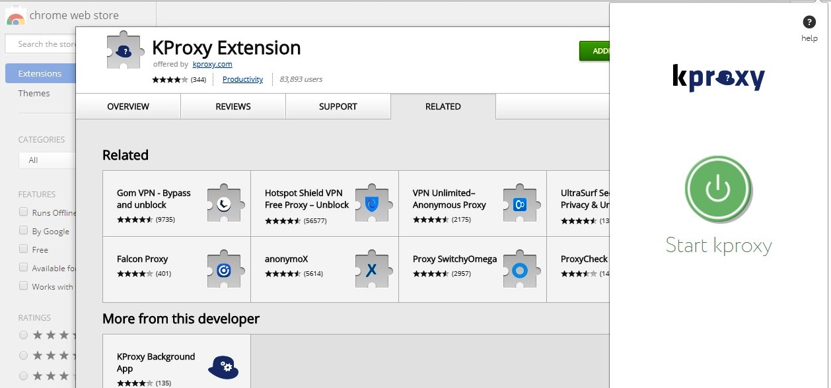Screen dimensions: 831x388
Task: Click the KProxy Extension title
Action: pyautogui.click(x=227, y=48)
